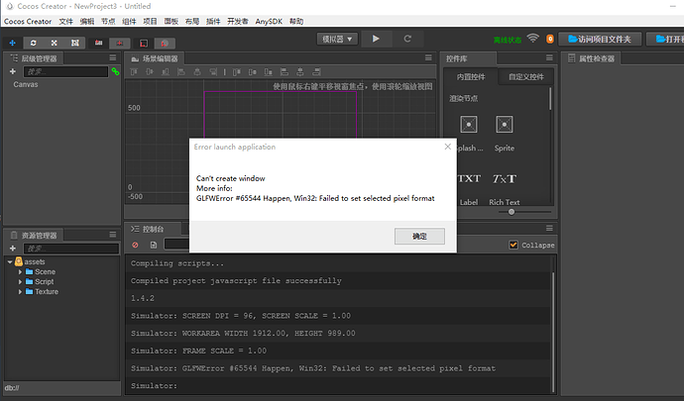684x401 pixels.
Task: Click the refresh preview icon
Action: tap(407, 39)
